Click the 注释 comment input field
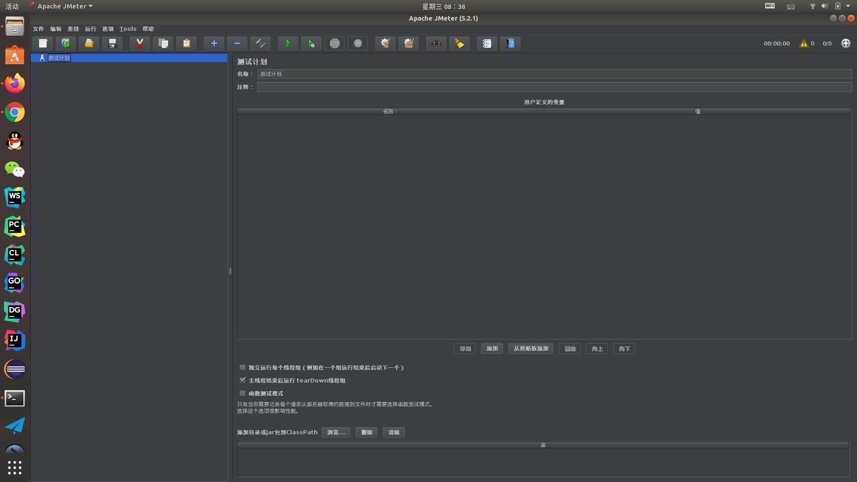 554,87
